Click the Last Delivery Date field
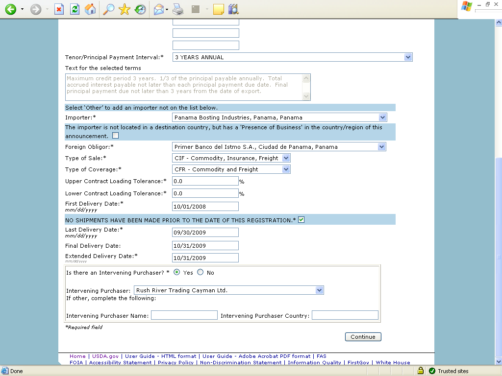 205,232
